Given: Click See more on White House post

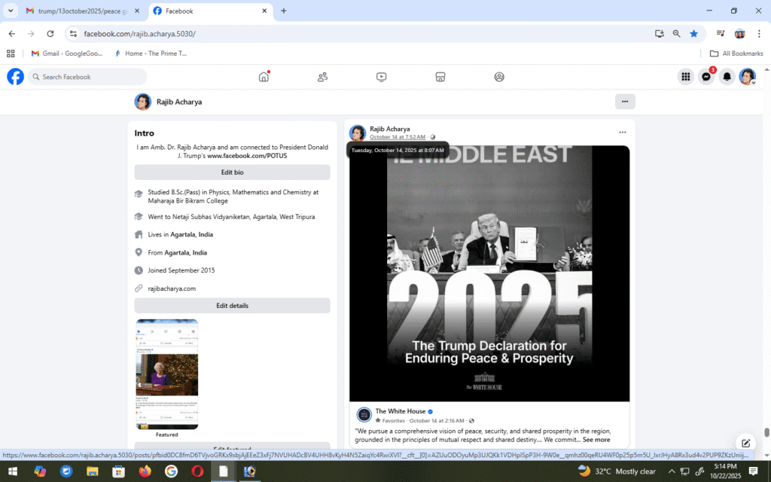Looking at the screenshot, I should coord(596,440).
